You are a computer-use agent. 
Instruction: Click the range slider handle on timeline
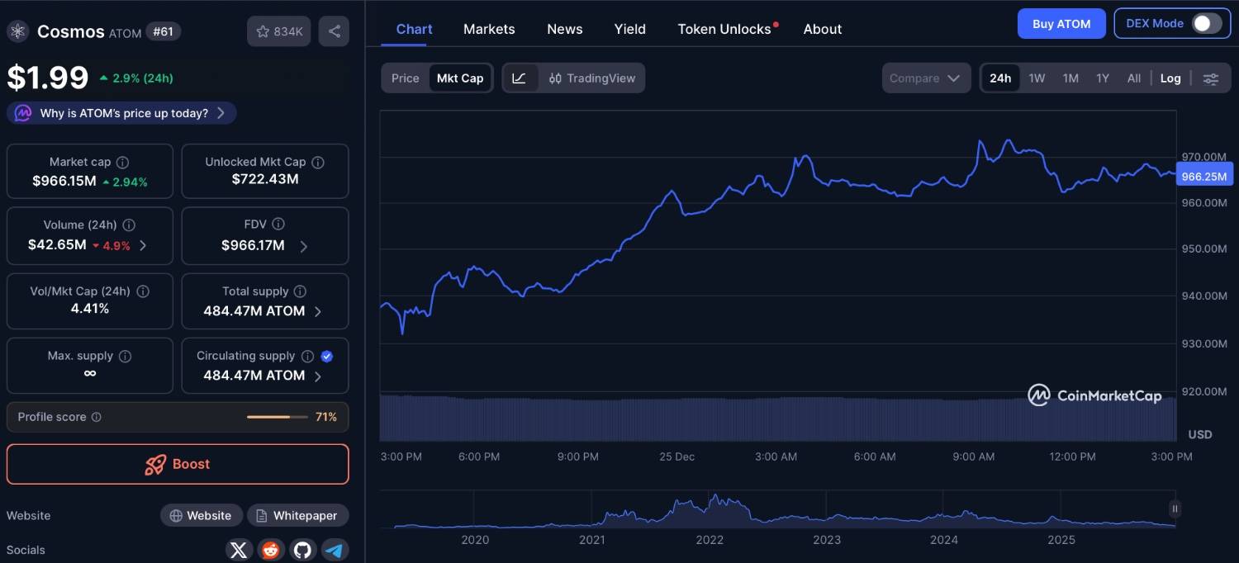pos(1174,509)
